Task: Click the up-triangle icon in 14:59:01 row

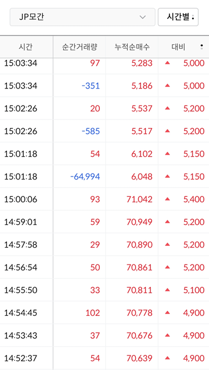Action: click(167, 221)
